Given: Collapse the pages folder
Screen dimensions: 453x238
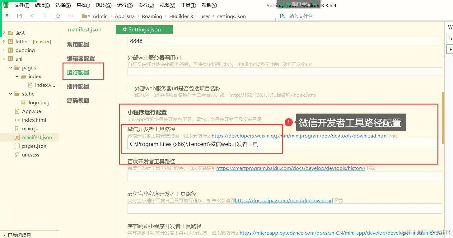Looking at the screenshot, I should click(x=10, y=68).
